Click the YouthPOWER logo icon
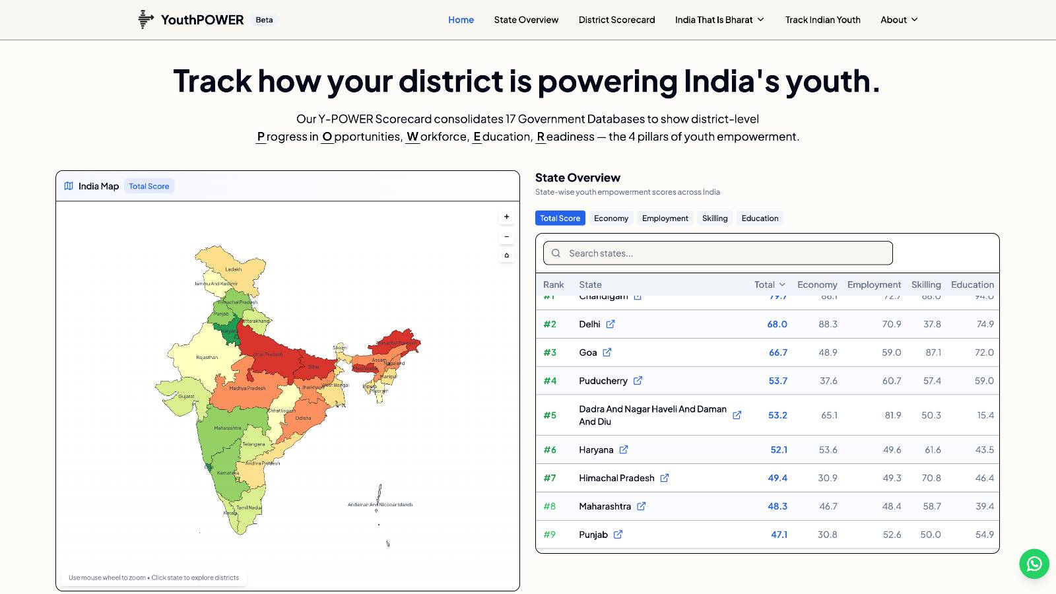 coord(145,20)
